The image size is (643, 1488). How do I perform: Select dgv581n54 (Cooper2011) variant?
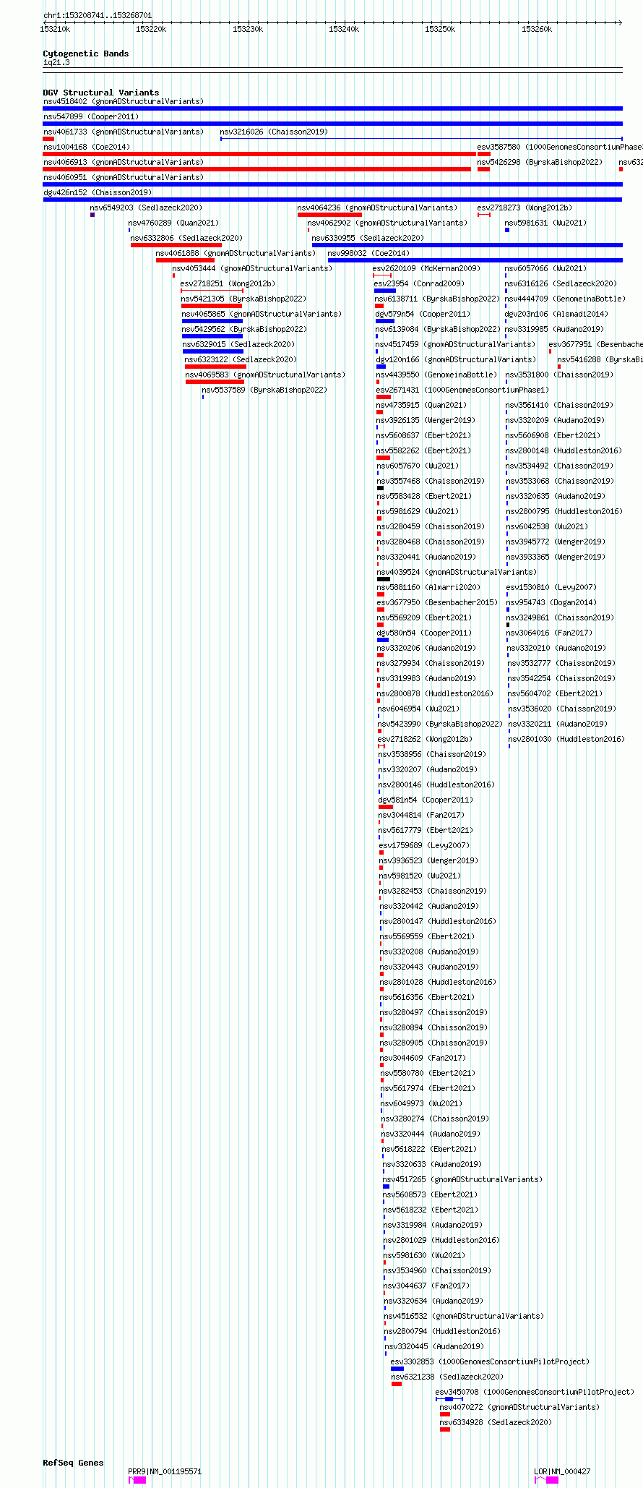(x=426, y=800)
